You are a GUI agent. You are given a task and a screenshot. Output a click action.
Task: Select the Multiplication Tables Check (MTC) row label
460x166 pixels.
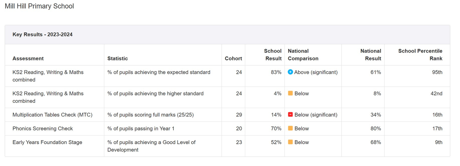pos(52,115)
